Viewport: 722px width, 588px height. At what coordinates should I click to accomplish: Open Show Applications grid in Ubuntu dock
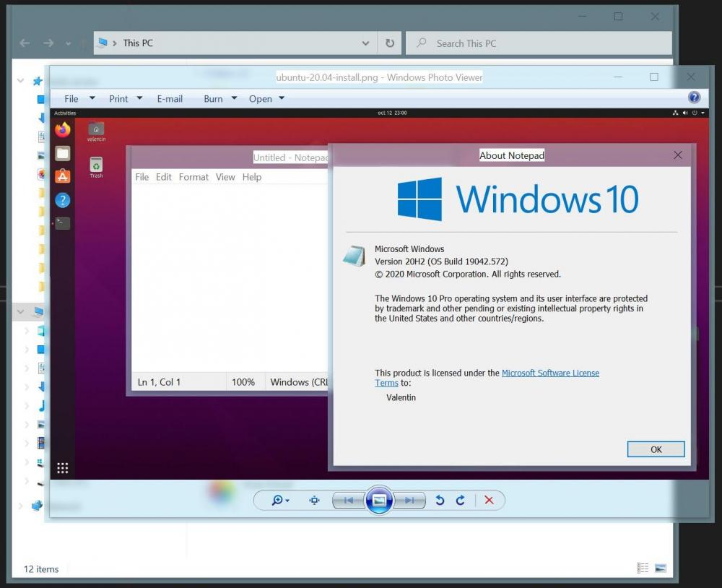tap(63, 468)
